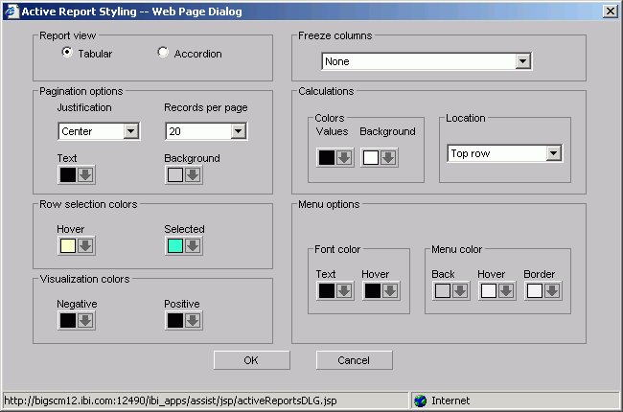The height and width of the screenshot is (412, 623).
Task: Expand the Freeze columns dropdown
Action: pyautogui.click(x=522, y=61)
